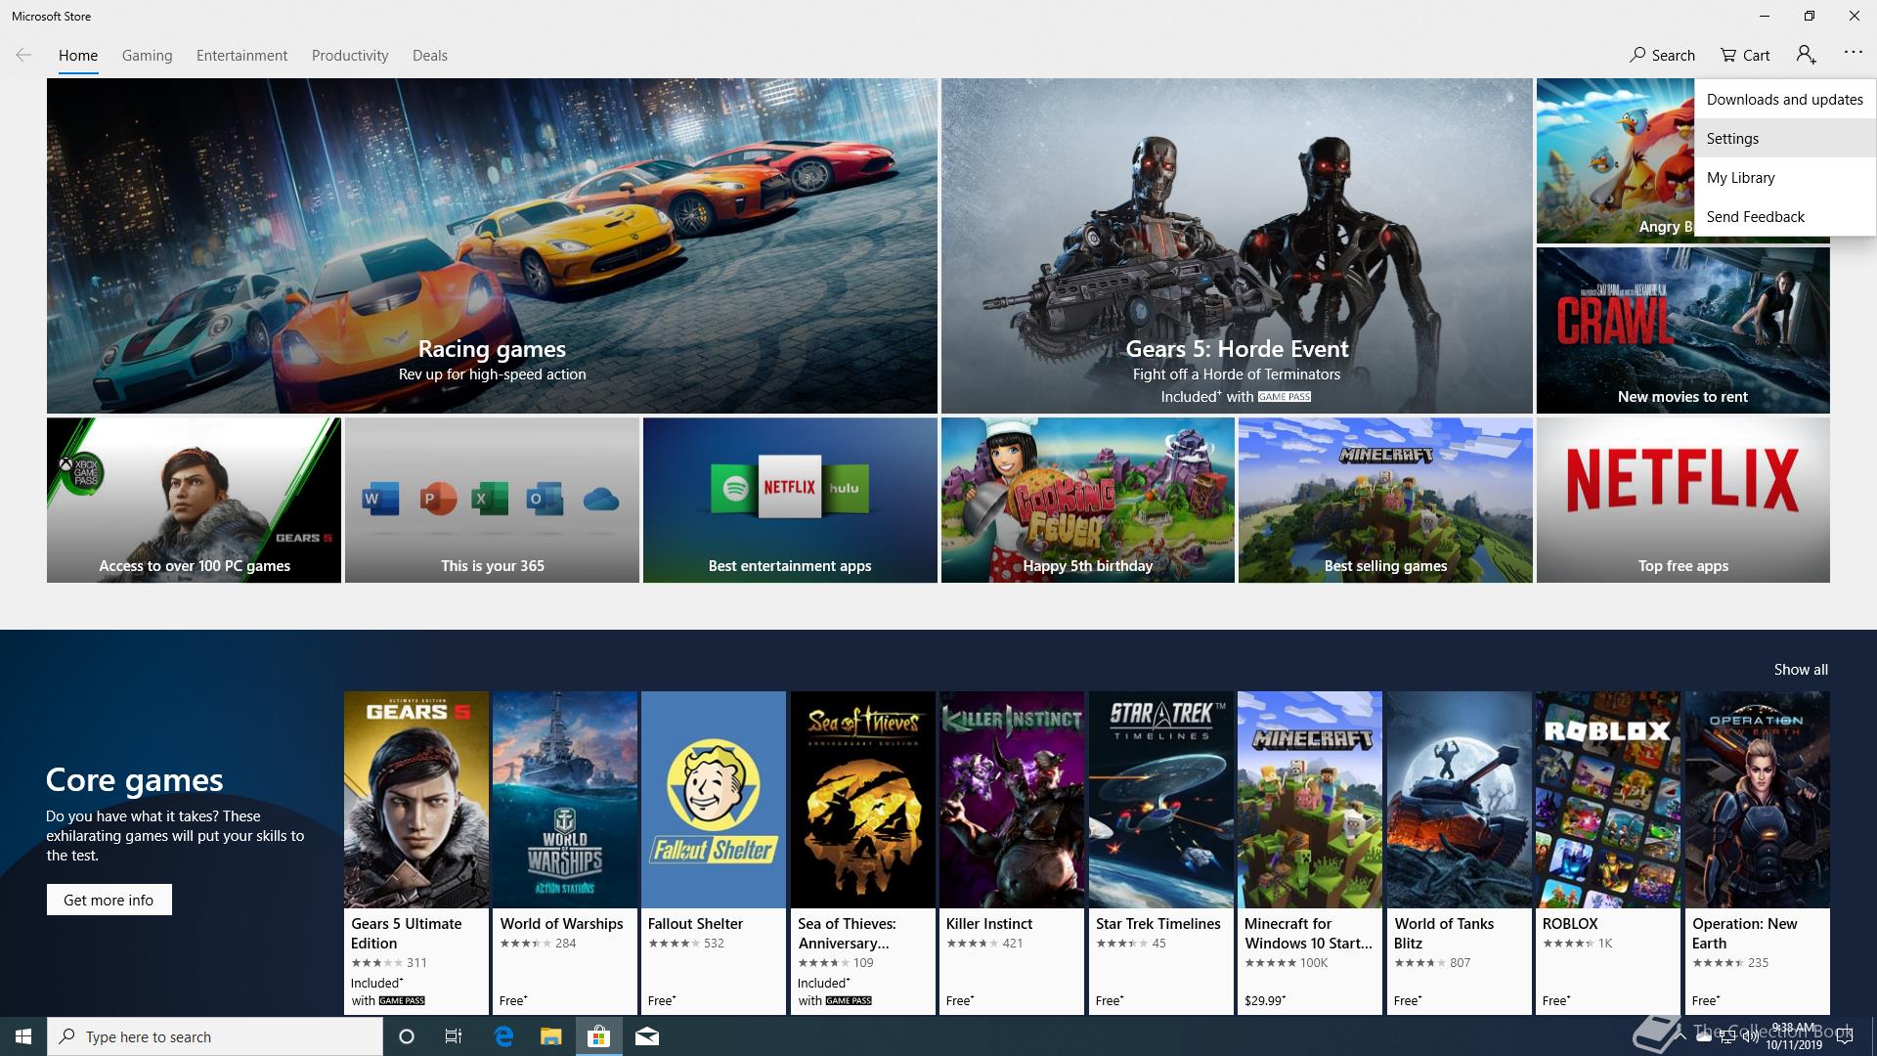Click the Get more info button
Image resolution: width=1877 pixels, height=1056 pixels.
point(109,900)
